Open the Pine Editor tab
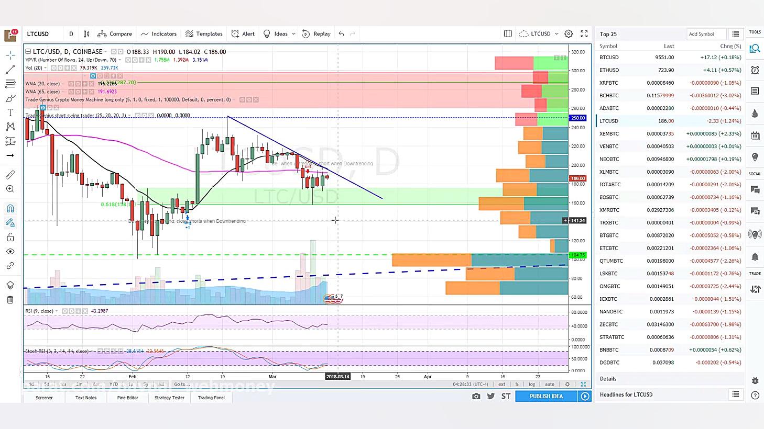This screenshot has height=429, width=764. (x=127, y=398)
